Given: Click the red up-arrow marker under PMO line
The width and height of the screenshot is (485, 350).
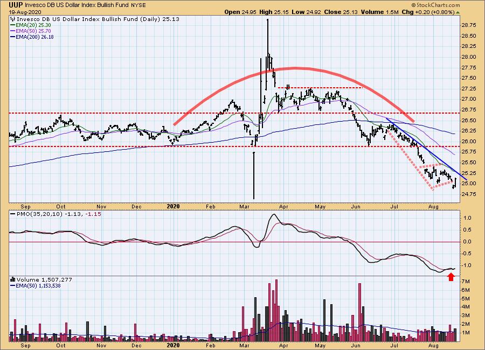Looking at the screenshot, I should (451, 277).
